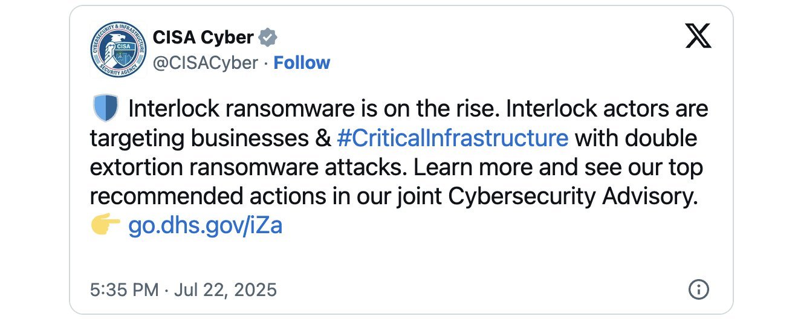
Task: Click the CISA seal profile picture
Action: [118, 49]
